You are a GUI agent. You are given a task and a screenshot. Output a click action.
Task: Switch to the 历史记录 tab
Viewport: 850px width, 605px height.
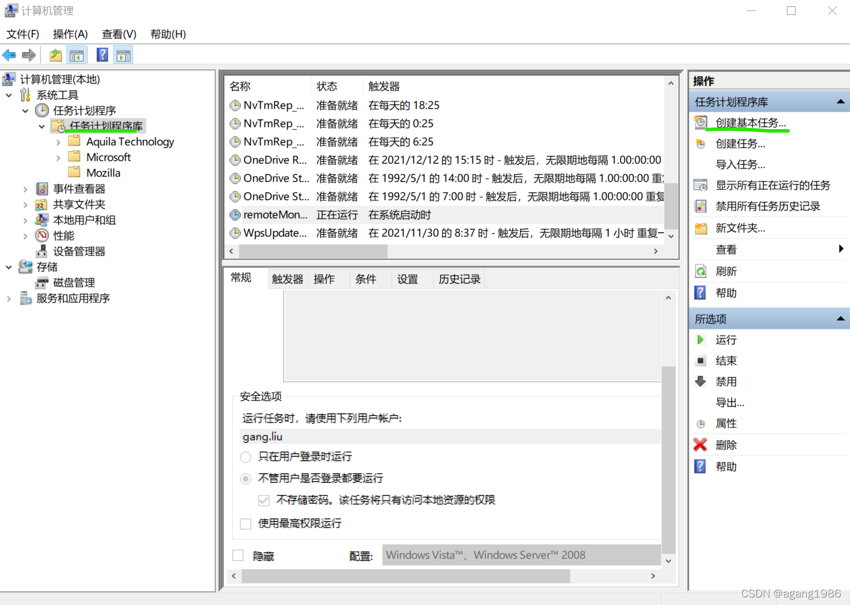459,279
